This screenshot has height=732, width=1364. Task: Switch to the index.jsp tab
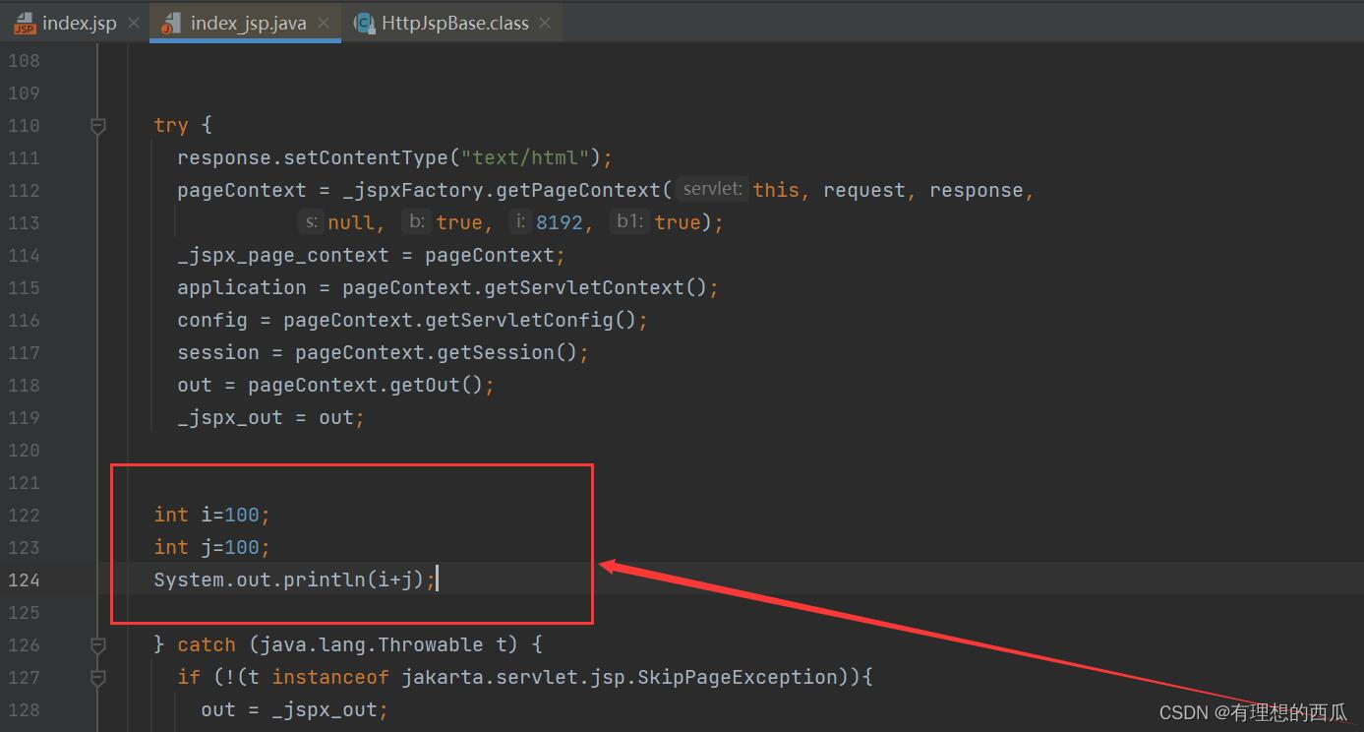[79, 23]
